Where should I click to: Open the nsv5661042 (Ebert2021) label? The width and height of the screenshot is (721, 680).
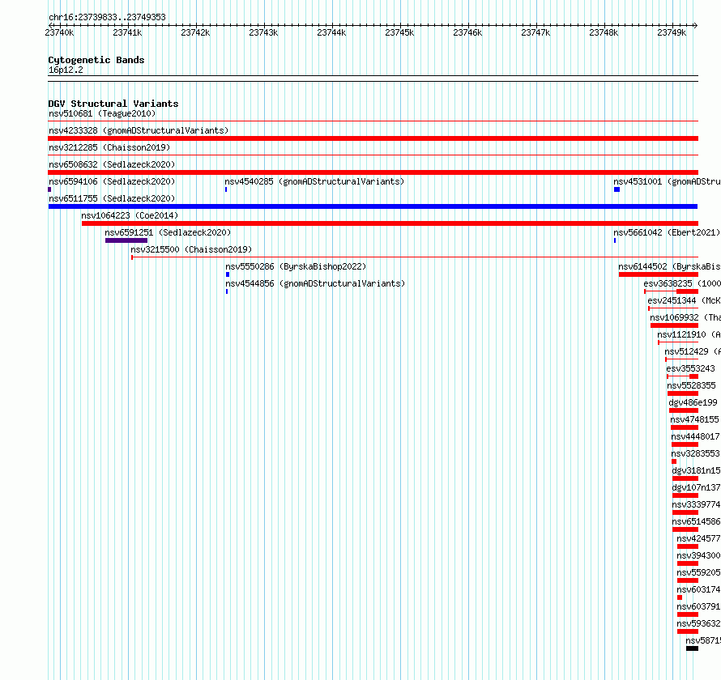click(x=667, y=232)
